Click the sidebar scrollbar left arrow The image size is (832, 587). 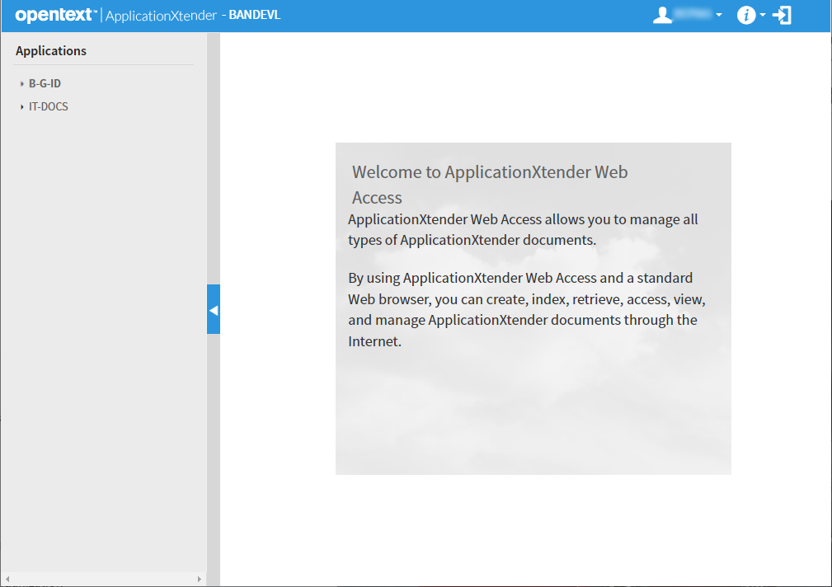pyautogui.click(x=7, y=580)
